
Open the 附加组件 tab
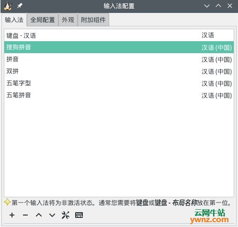click(x=93, y=20)
